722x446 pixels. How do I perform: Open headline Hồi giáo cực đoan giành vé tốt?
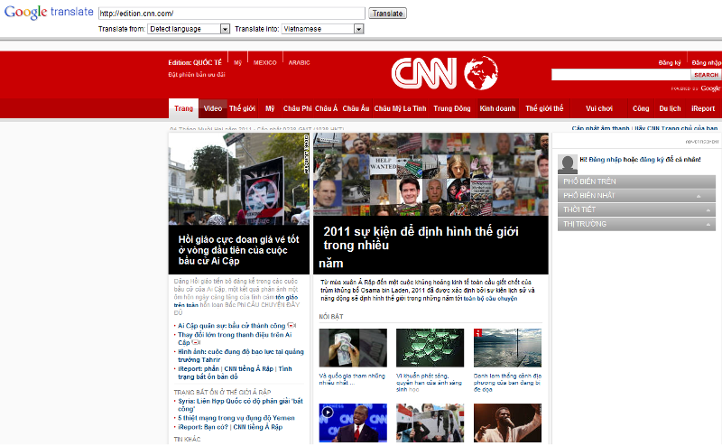[x=238, y=250]
